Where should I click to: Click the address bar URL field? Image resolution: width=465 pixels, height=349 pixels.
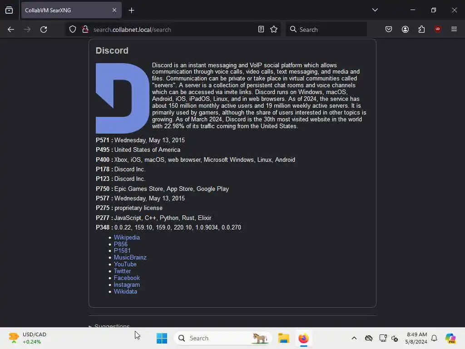[173, 30]
